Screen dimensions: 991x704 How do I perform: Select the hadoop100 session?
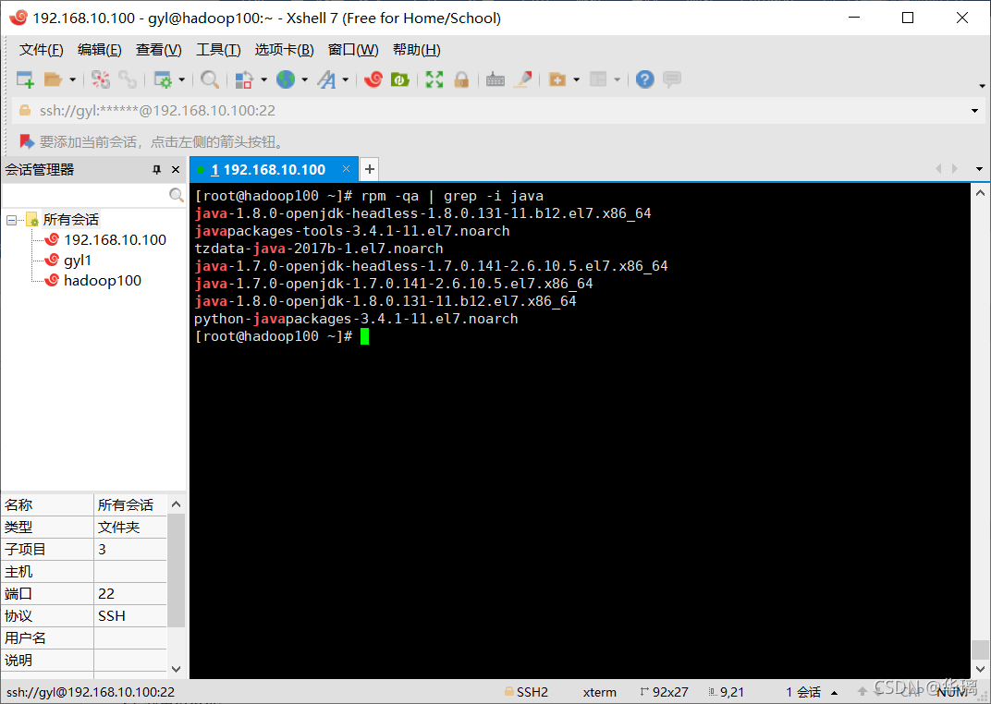coord(103,280)
